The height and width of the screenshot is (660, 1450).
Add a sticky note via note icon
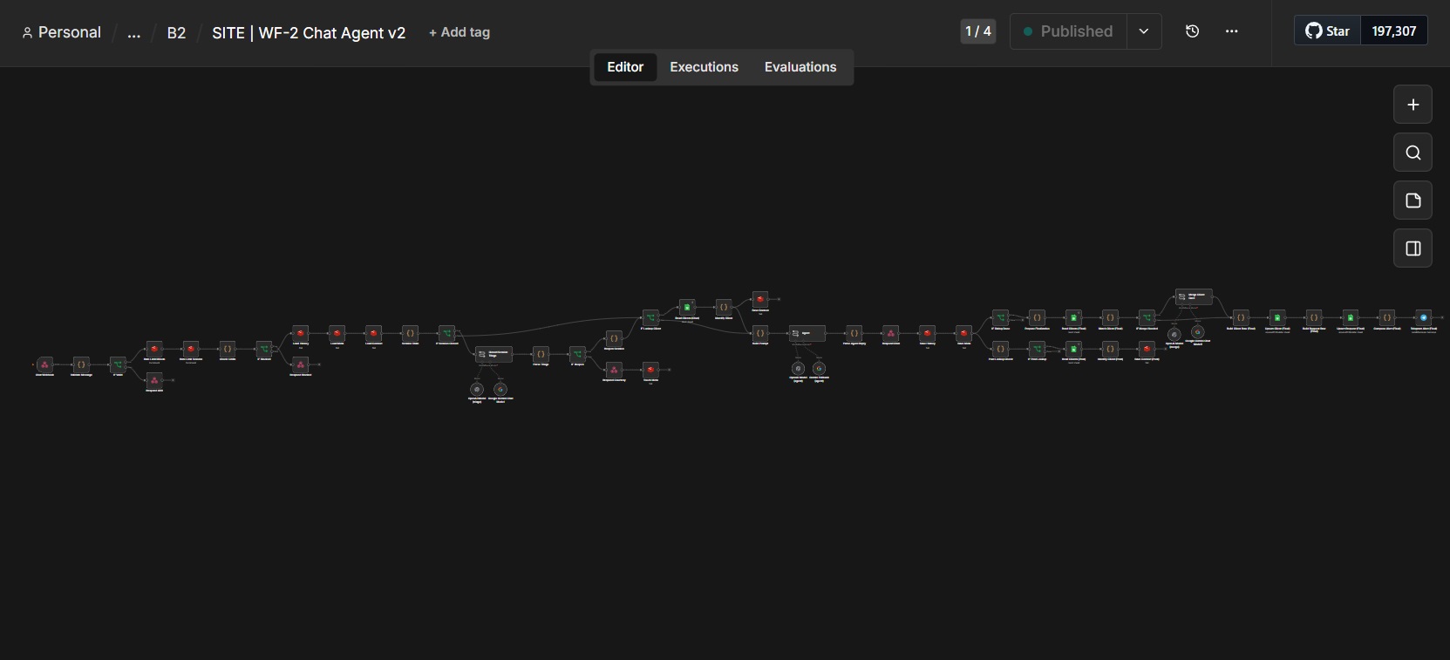[x=1413, y=201]
